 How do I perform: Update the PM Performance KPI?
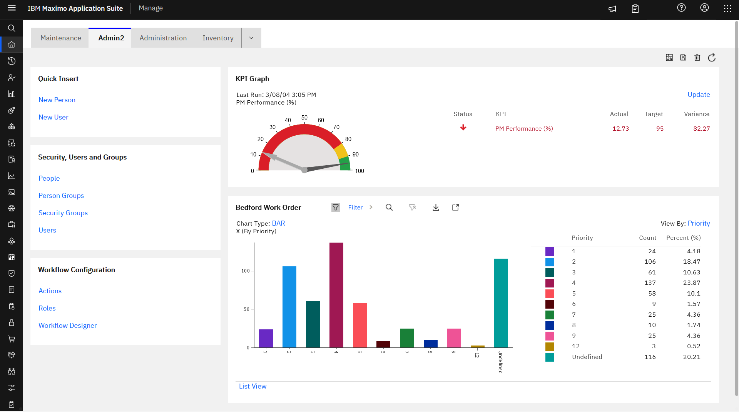pyautogui.click(x=699, y=95)
